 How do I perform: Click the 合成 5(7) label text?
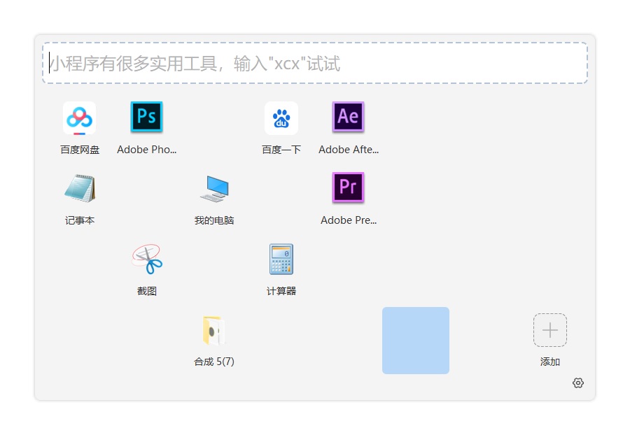point(214,362)
